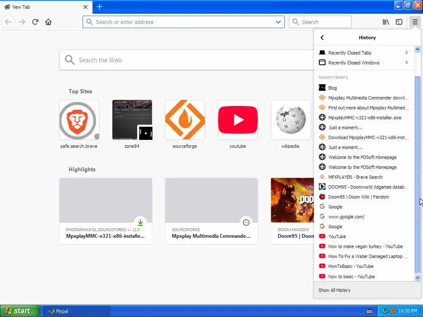This screenshot has width=423, height=317.
Task: Open how to basic - YouTube entry
Action: pyautogui.click(x=364, y=276)
